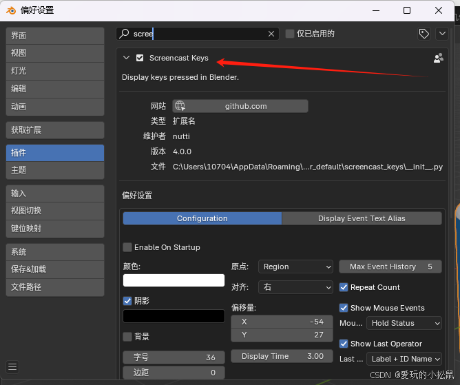This screenshot has height=385, width=460.
Task: Maximize the 偏好设置 window
Action: pyautogui.click(x=407, y=10)
